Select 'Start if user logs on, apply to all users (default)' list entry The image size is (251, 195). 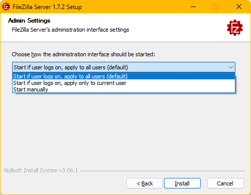pos(124,76)
